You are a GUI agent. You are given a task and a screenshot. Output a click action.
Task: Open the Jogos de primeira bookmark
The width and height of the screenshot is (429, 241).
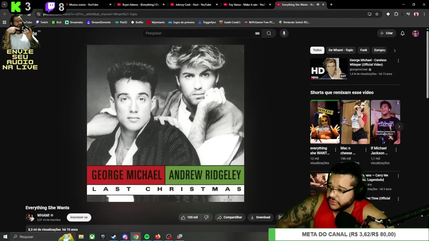coord(181,22)
